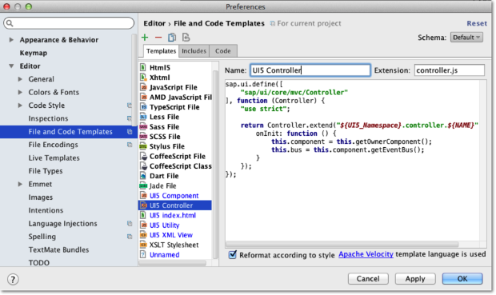This screenshot has height=295, width=496.
Task: Select the UI5 Component template icon
Action: [143, 195]
